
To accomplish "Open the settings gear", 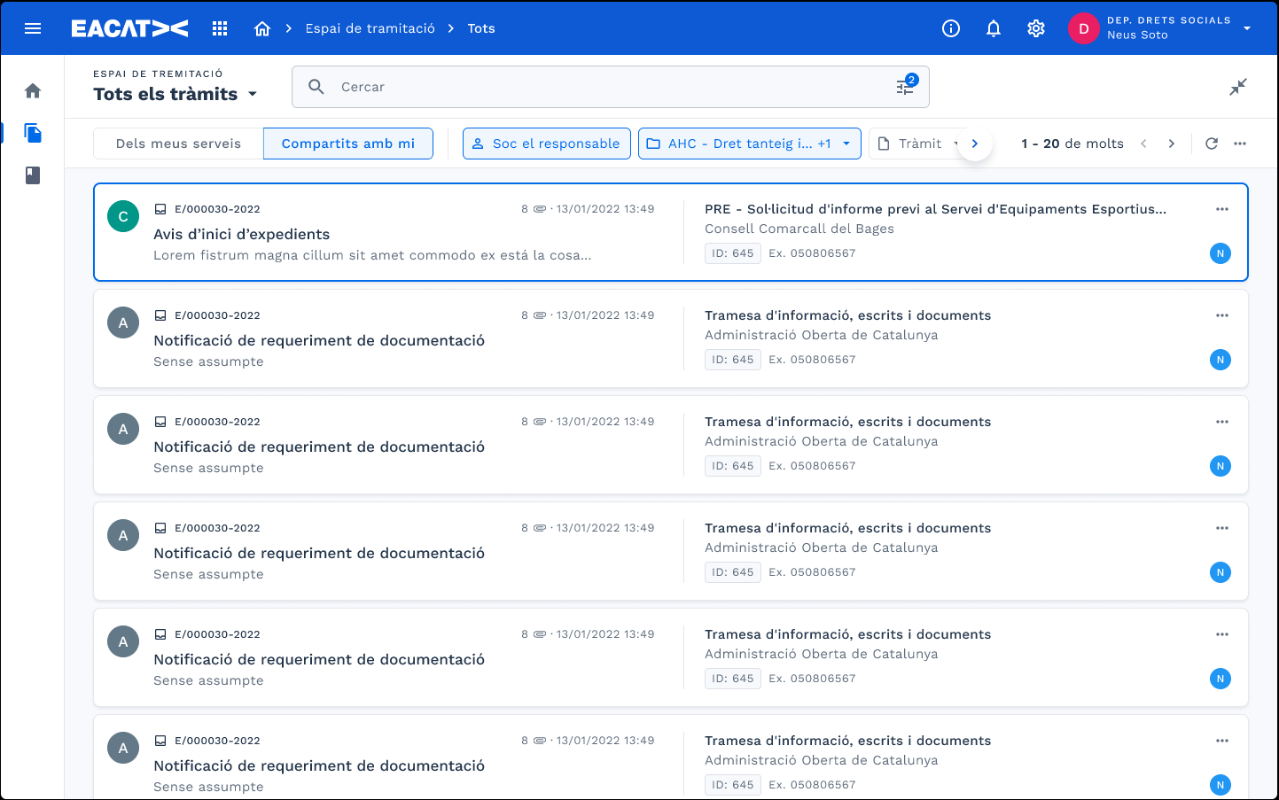I will tap(1036, 28).
